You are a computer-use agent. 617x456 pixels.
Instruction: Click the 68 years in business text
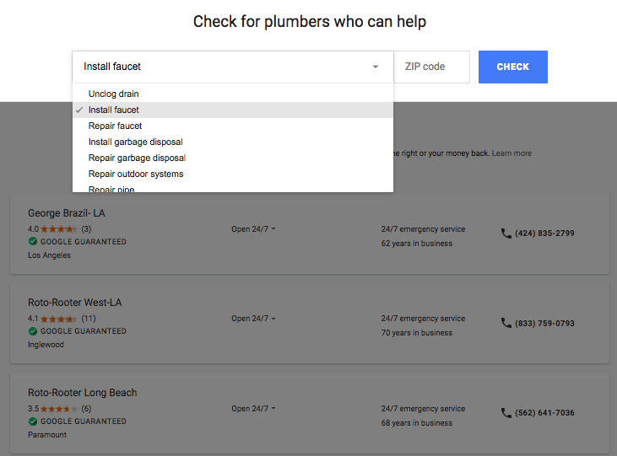point(417,423)
